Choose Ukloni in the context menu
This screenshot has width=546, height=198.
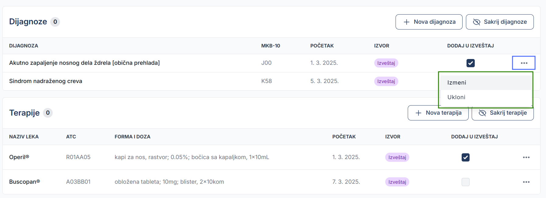[x=456, y=97]
